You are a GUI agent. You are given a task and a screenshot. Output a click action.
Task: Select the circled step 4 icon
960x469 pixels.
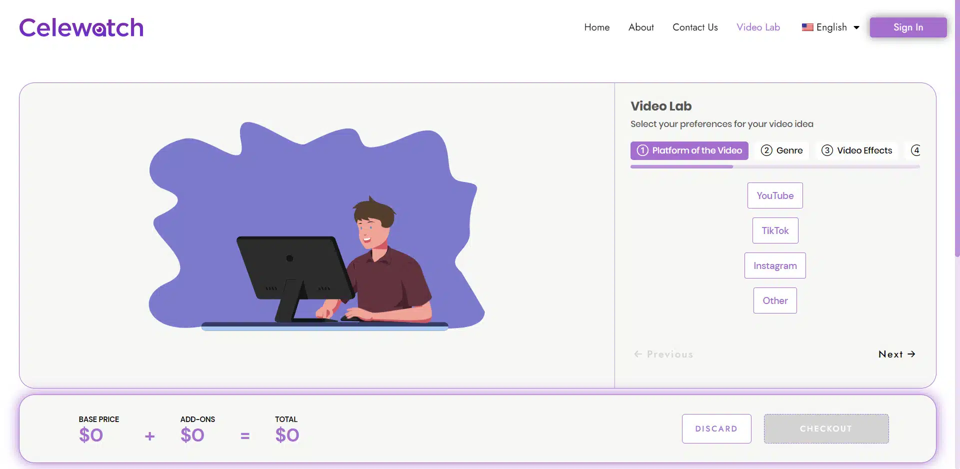click(916, 150)
